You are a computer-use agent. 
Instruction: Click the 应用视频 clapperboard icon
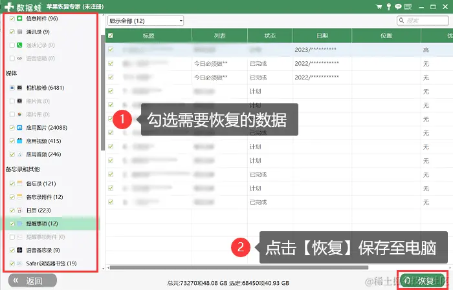coord(19,141)
